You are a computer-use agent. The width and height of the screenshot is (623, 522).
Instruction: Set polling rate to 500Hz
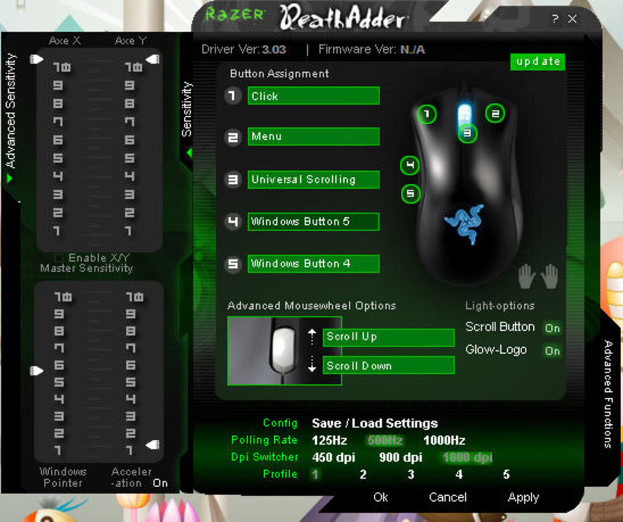pos(385,440)
